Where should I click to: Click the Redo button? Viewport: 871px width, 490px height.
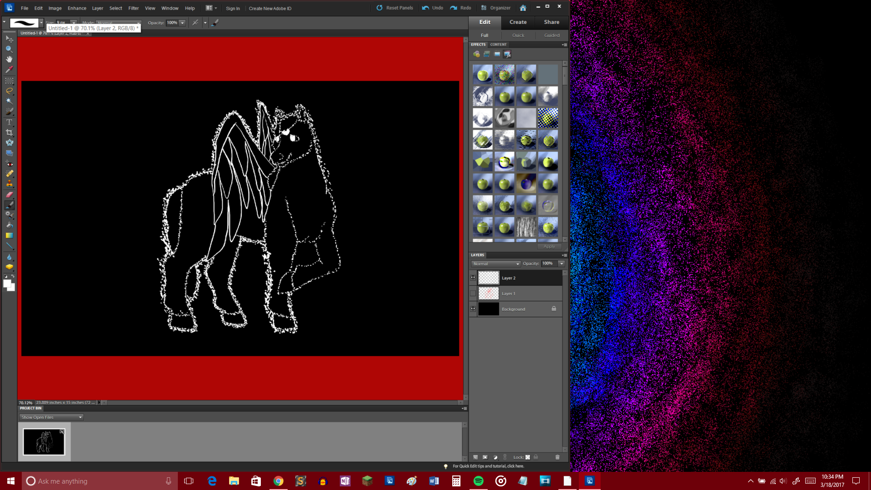pyautogui.click(x=460, y=8)
